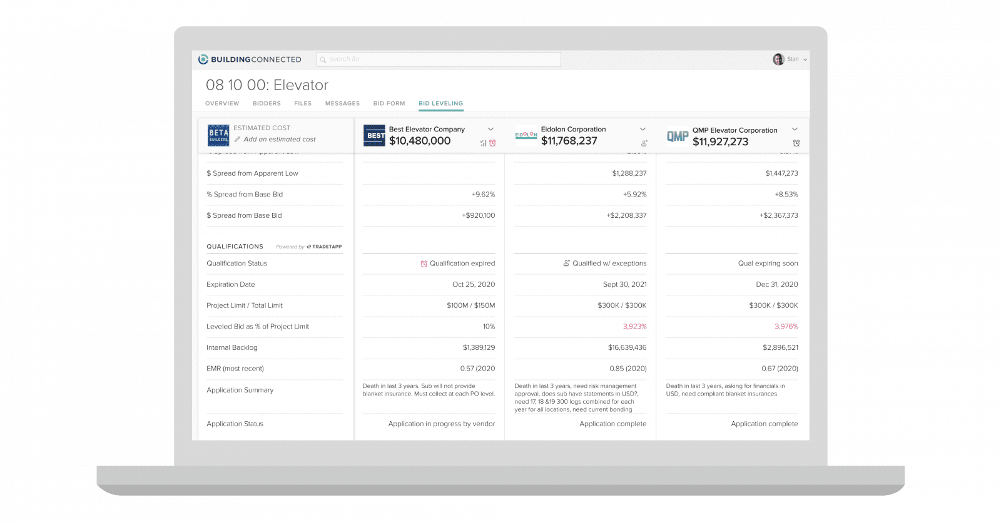Viewport: 1001px width, 522px height.
Task: Switch to the Overview tab
Action: click(222, 103)
